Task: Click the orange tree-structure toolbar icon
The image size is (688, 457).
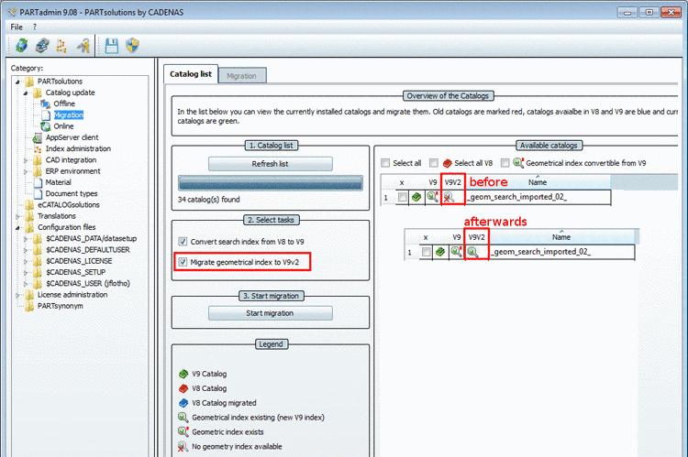Action: coord(61,46)
